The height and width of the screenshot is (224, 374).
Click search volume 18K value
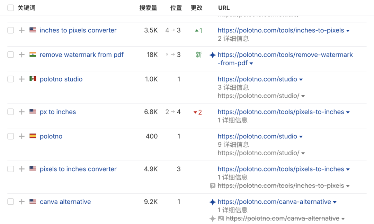152,55
